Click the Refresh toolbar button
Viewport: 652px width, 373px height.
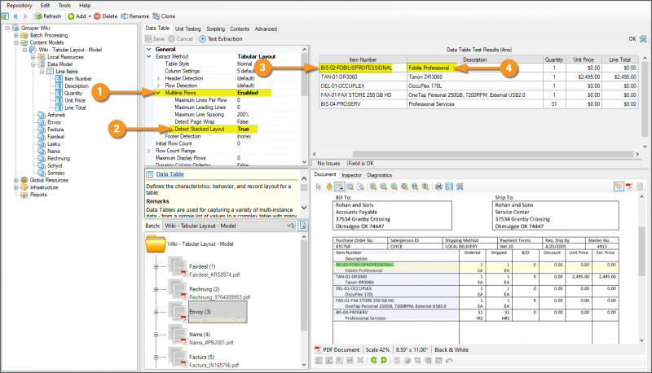click(x=47, y=15)
